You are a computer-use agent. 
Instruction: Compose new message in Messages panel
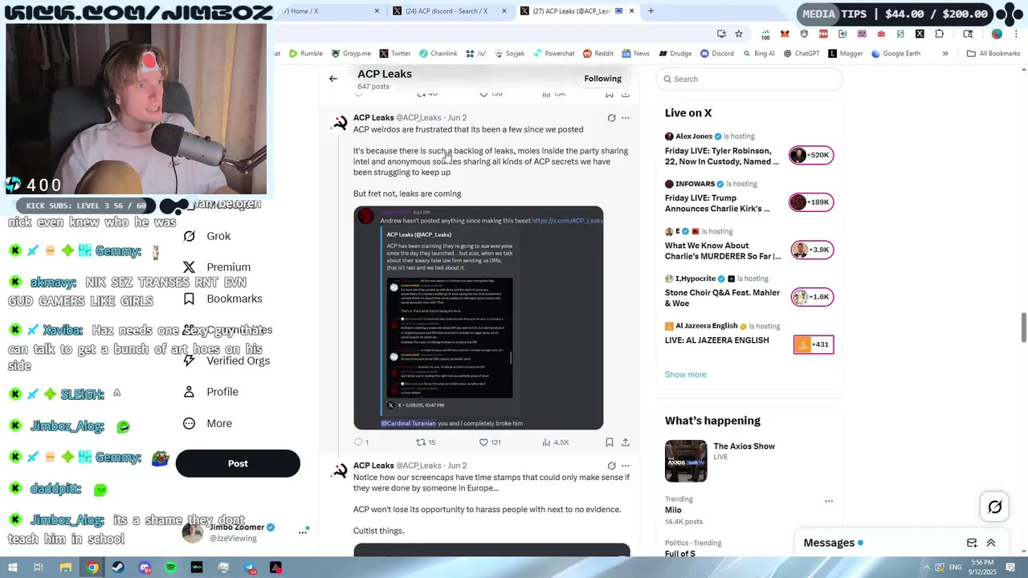tap(972, 543)
